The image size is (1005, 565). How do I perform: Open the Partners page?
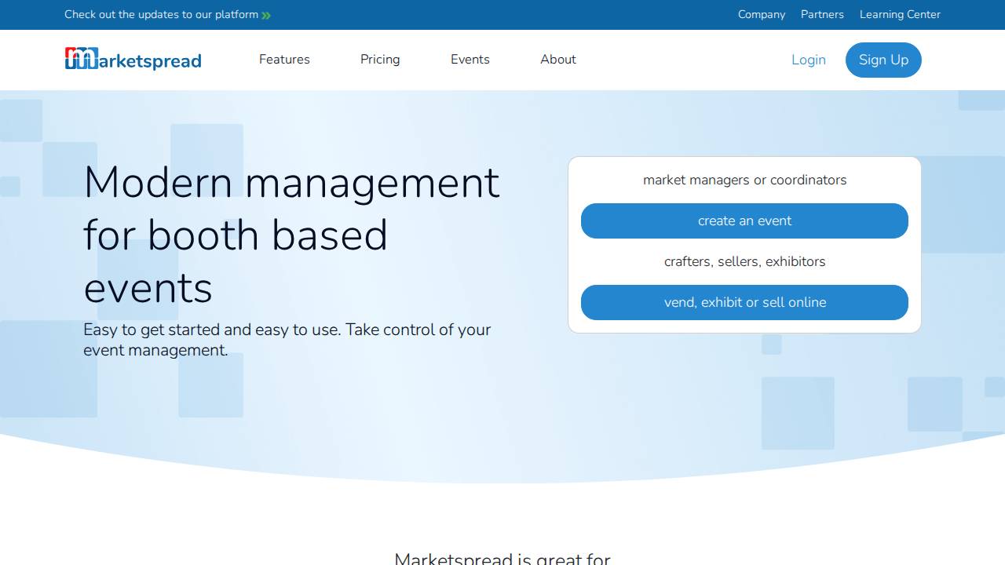pos(822,14)
